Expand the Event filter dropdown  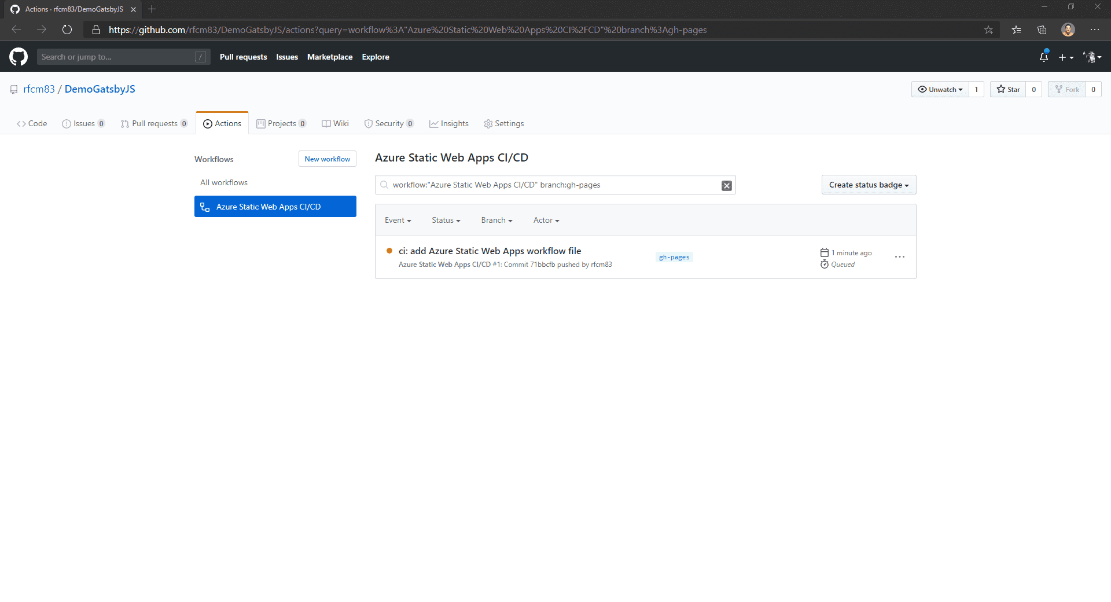coord(398,220)
